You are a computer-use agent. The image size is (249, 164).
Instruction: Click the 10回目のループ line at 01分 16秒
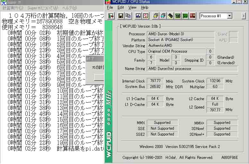(56, 91)
